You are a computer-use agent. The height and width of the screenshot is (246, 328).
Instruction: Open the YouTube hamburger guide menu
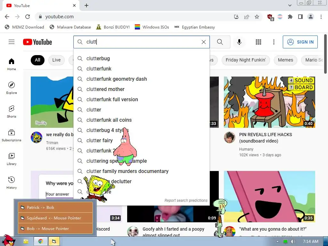(12, 42)
